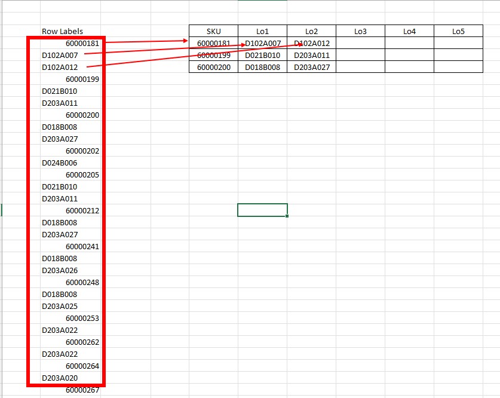Select D203A011 in the Lo2 column
Screen dimensions: 500x398
tap(312, 55)
